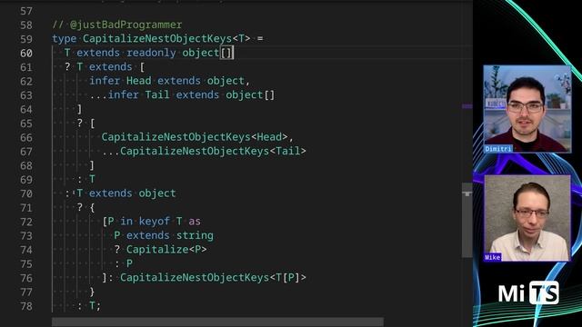The height and width of the screenshot is (327, 582).
Task: Click line number 77 in the gutter
Action: pyautogui.click(x=26, y=292)
